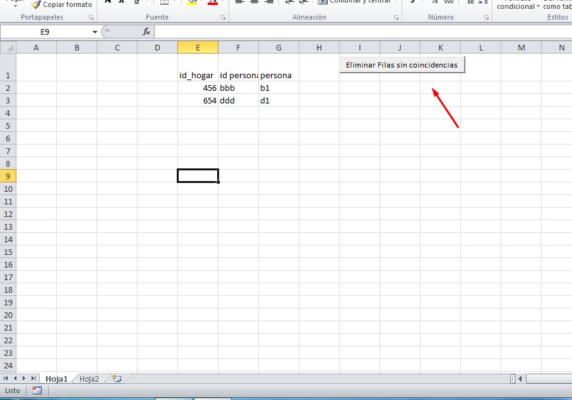Click the Listo status bar text

click(13, 391)
